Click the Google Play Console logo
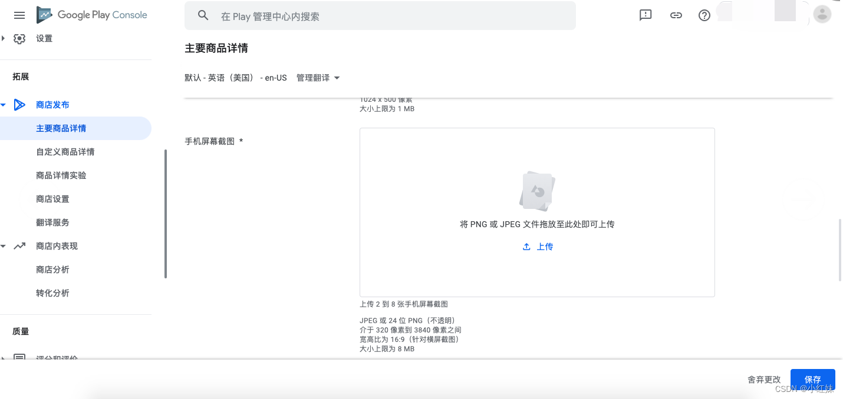The height and width of the screenshot is (399, 843). (91, 15)
